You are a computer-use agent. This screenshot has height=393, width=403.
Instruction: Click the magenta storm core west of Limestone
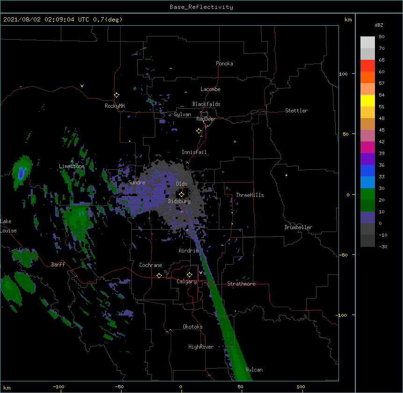(x=21, y=174)
